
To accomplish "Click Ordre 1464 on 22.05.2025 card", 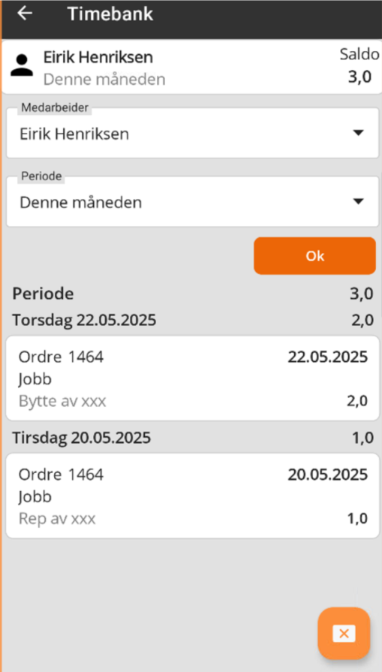I will point(61,357).
